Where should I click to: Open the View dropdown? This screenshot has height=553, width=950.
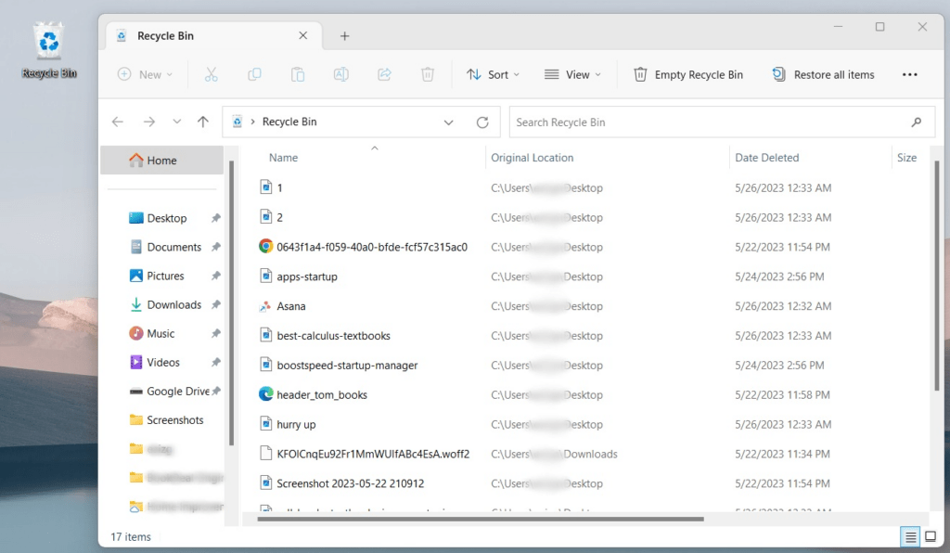tap(572, 74)
